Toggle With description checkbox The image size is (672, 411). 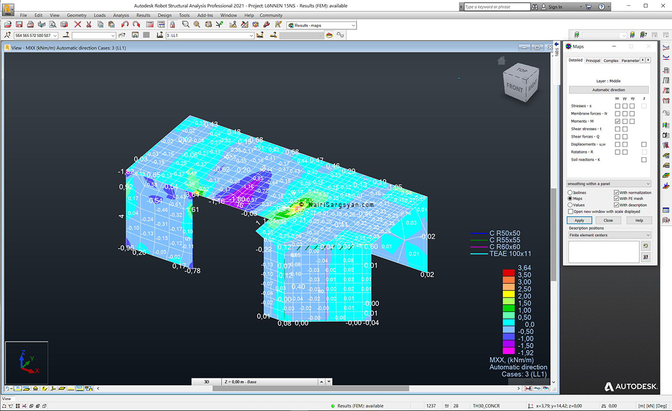click(x=616, y=205)
